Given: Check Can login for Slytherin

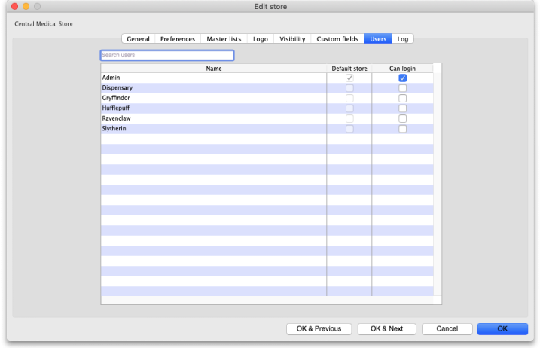Looking at the screenshot, I should tap(403, 129).
